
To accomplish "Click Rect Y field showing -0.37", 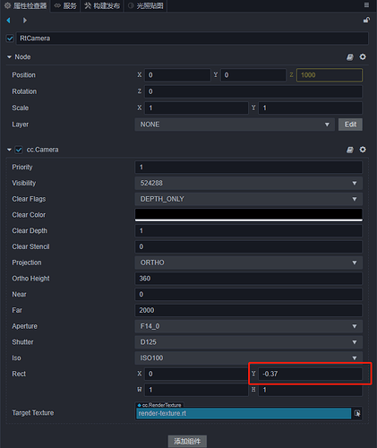I will pos(311,374).
